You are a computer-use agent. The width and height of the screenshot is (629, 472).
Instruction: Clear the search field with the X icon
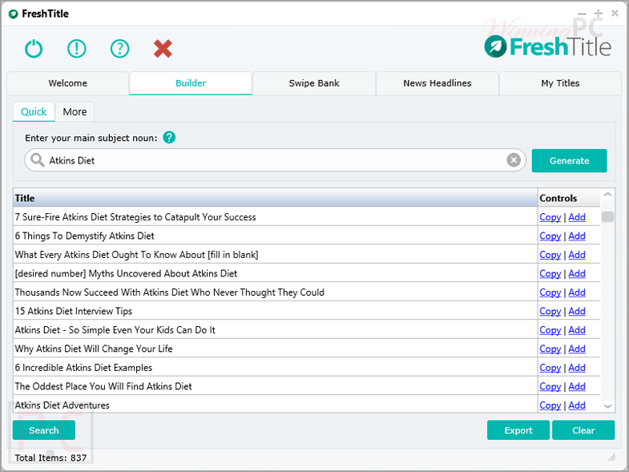[514, 160]
